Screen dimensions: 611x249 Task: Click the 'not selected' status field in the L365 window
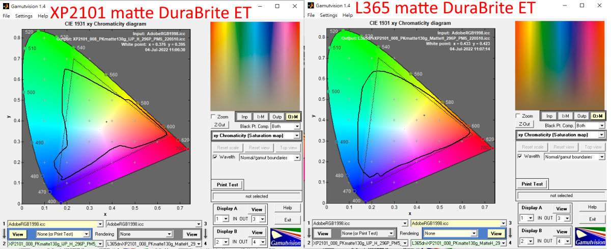[562, 196]
